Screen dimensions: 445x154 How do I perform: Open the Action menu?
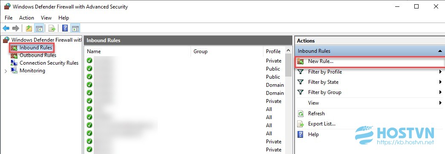[x=27, y=17]
